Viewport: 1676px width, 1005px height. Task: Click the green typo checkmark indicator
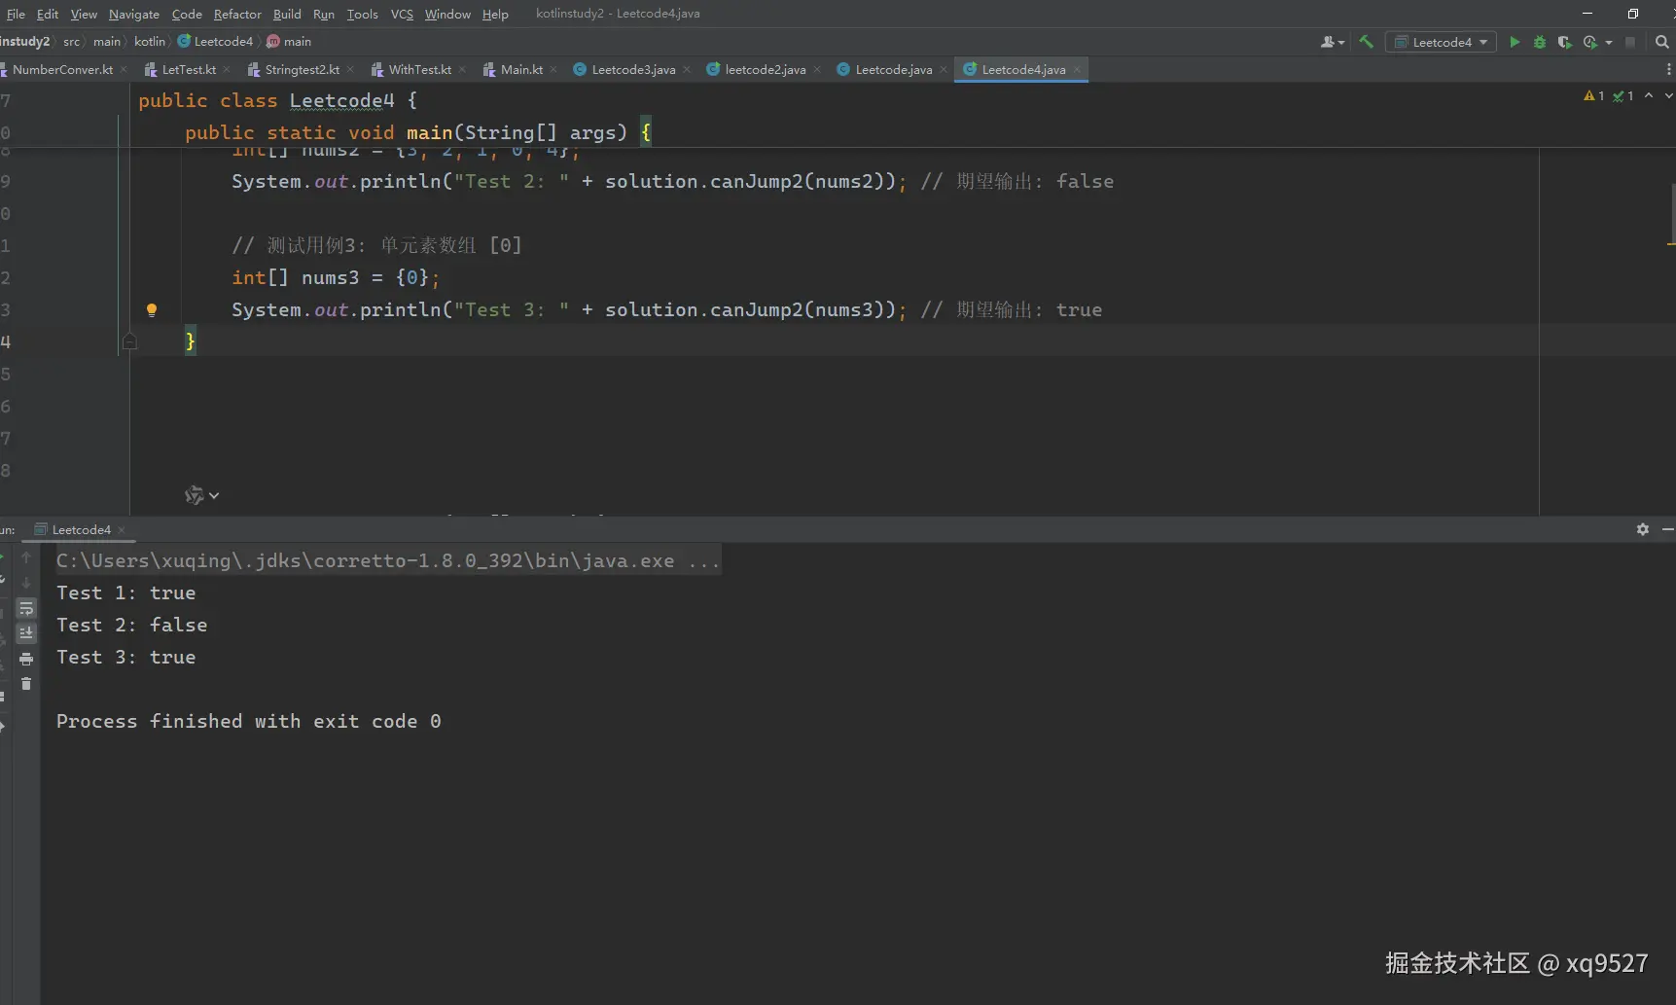[1623, 95]
